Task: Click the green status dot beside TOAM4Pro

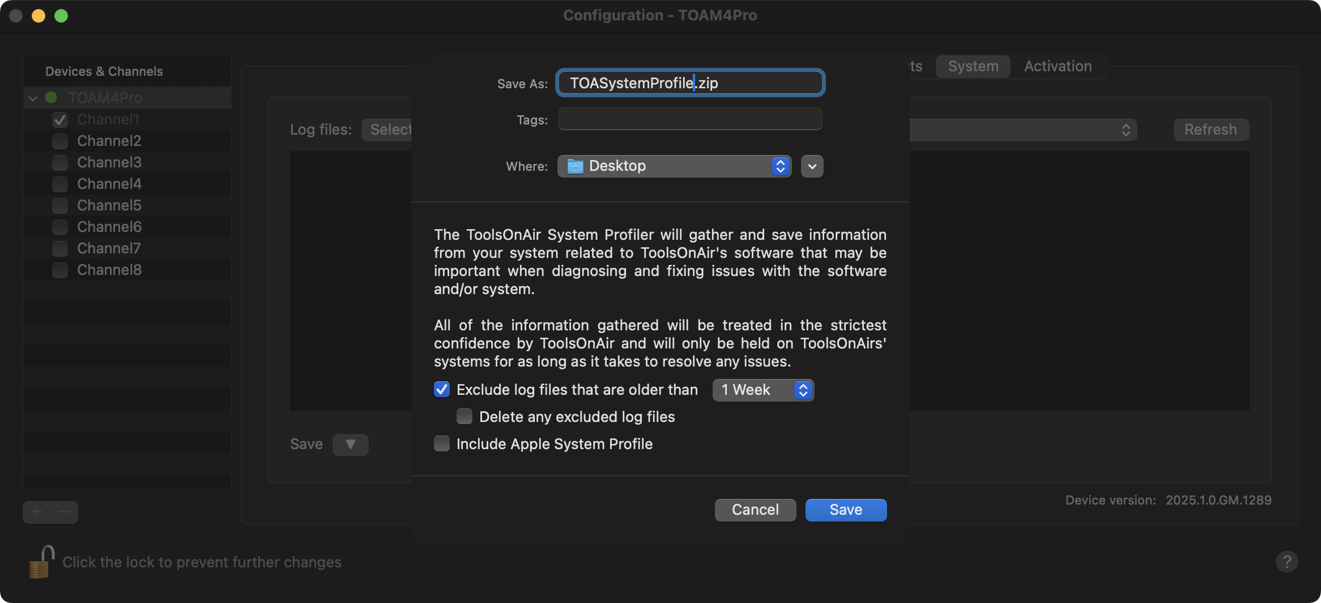Action: [x=51, y=97]
